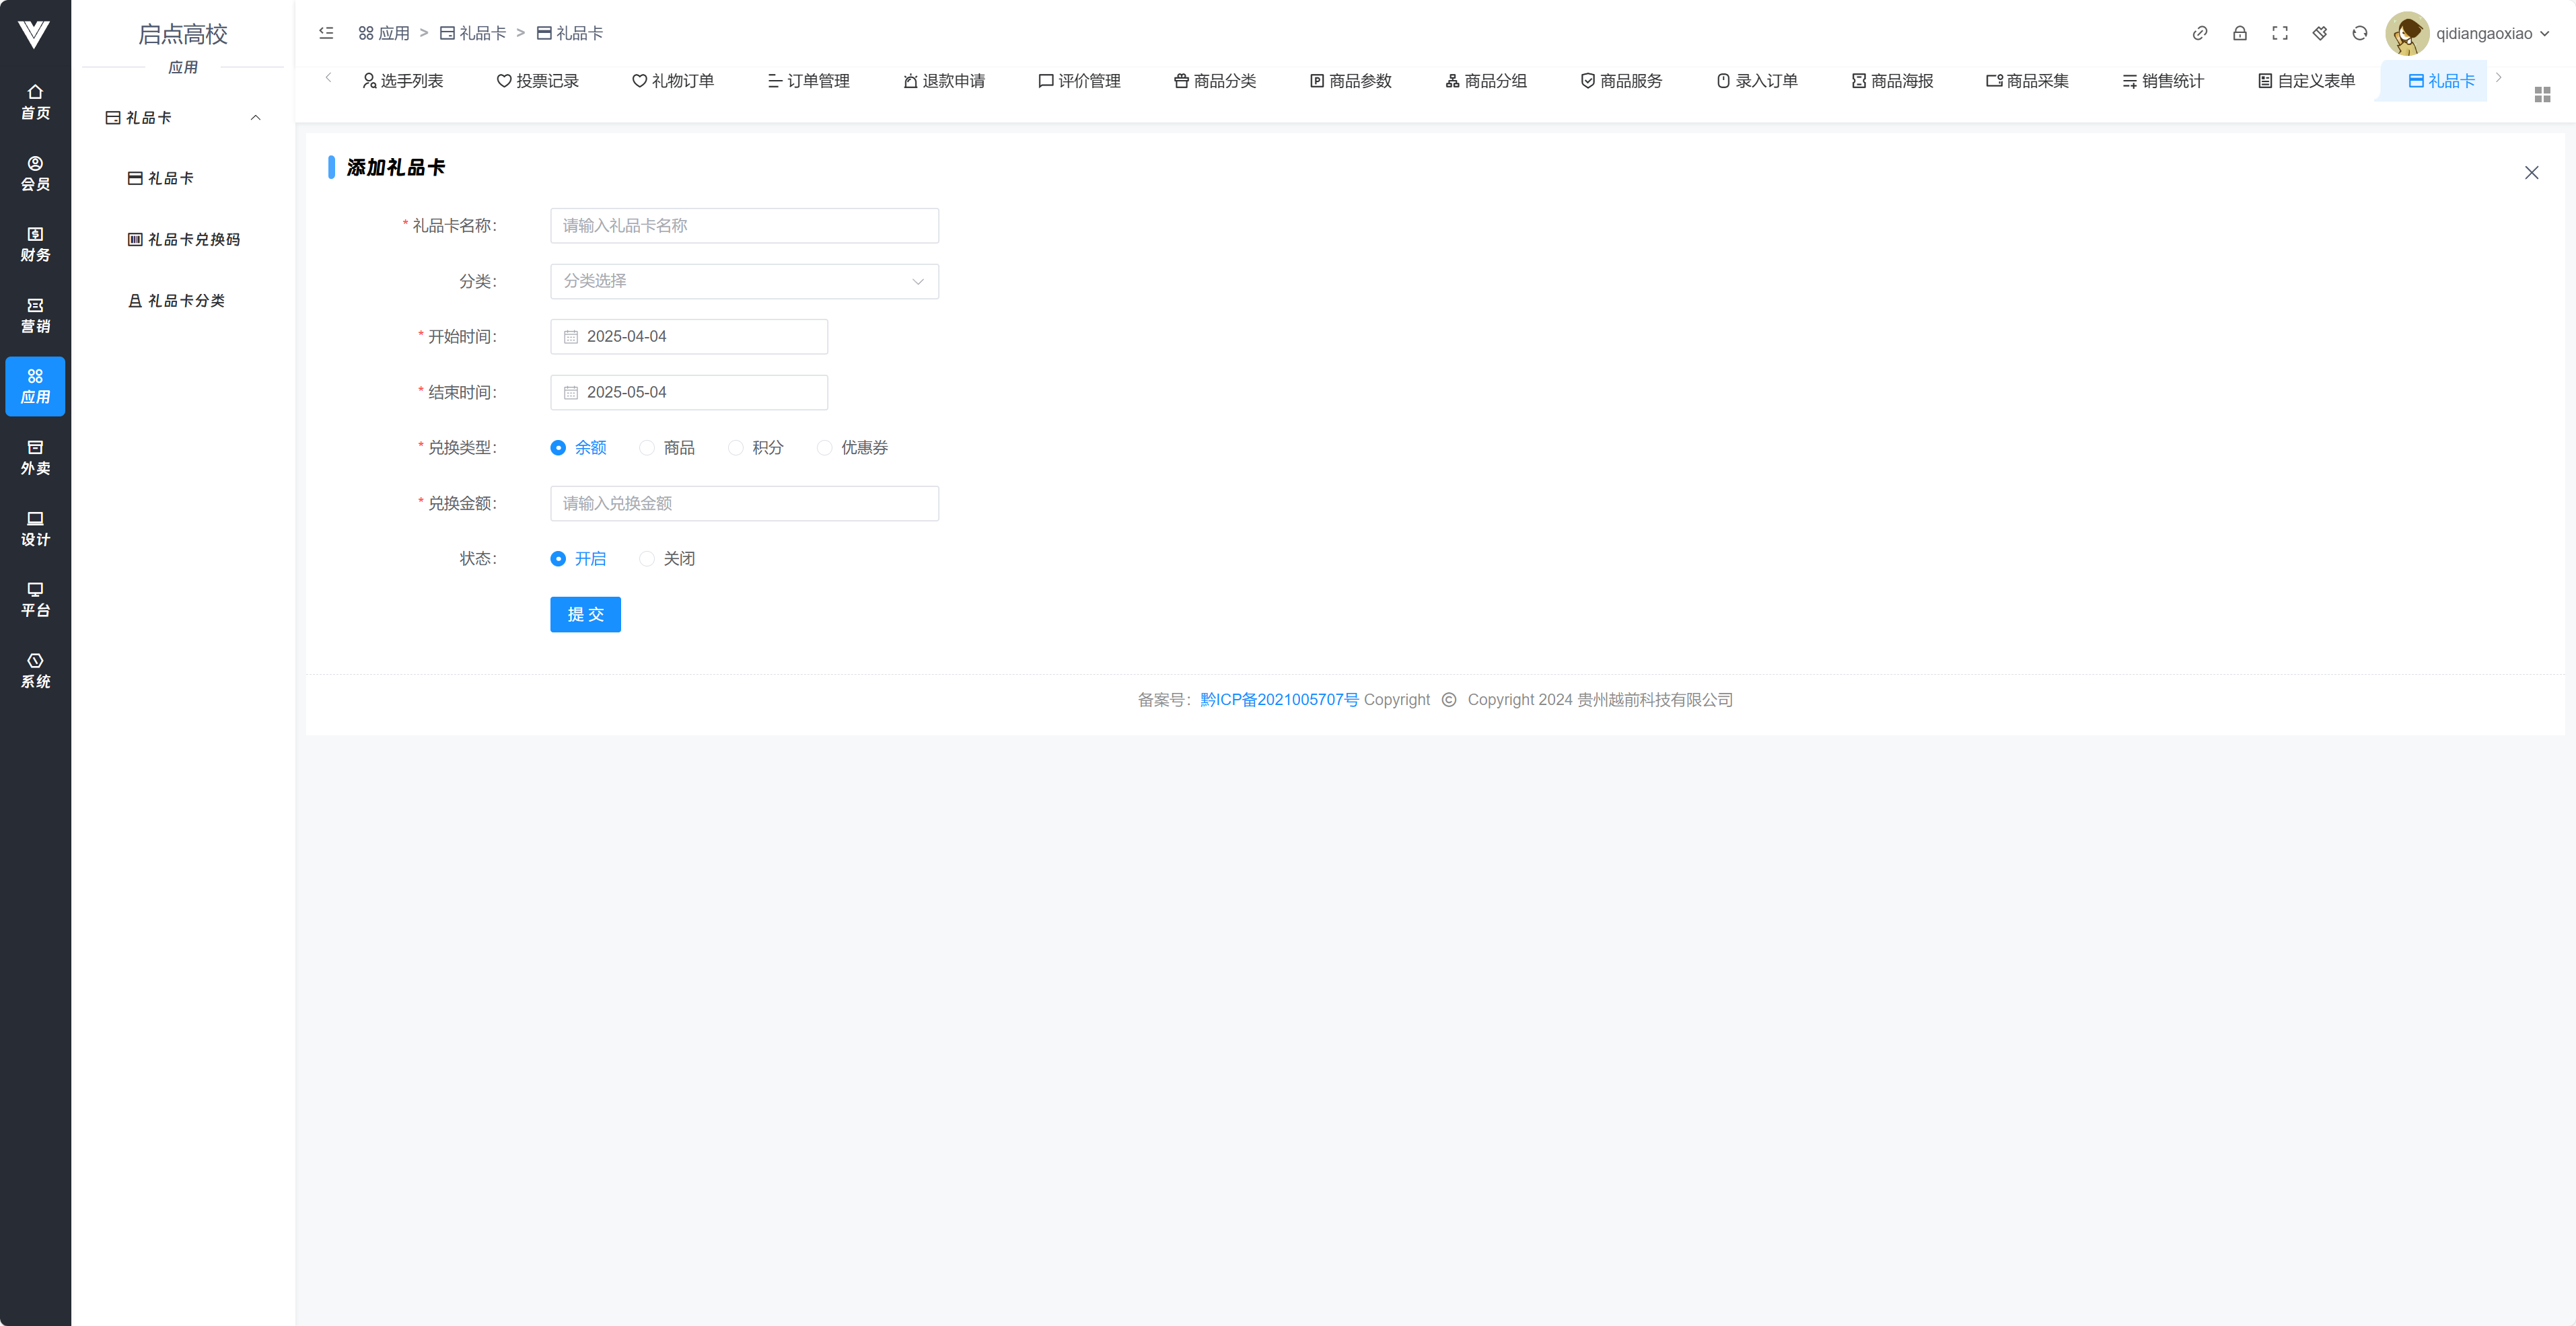
Task: Click the lock screen icon in header
Action: (2239, 33)
